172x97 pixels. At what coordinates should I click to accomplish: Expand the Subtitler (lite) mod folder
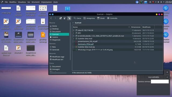point(74,39)
